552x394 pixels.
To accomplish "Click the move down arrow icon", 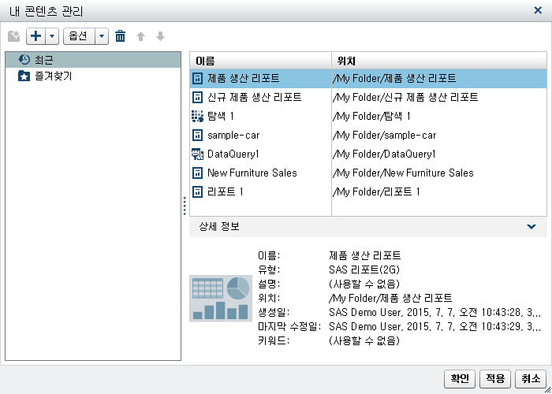I will point(160,36).
